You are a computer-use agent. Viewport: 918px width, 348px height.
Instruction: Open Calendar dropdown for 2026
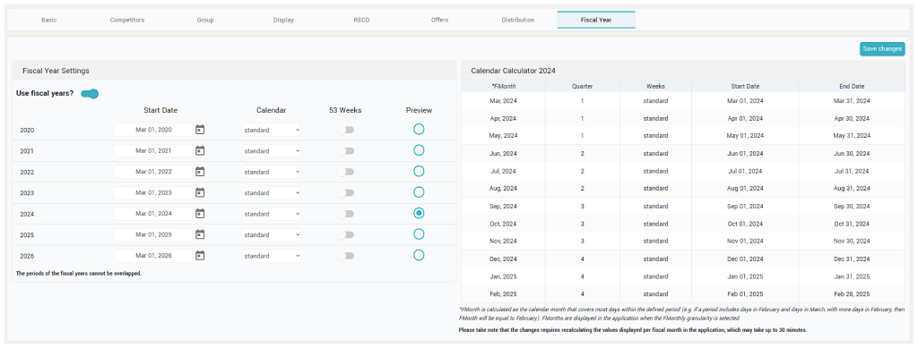click(272, 255)
